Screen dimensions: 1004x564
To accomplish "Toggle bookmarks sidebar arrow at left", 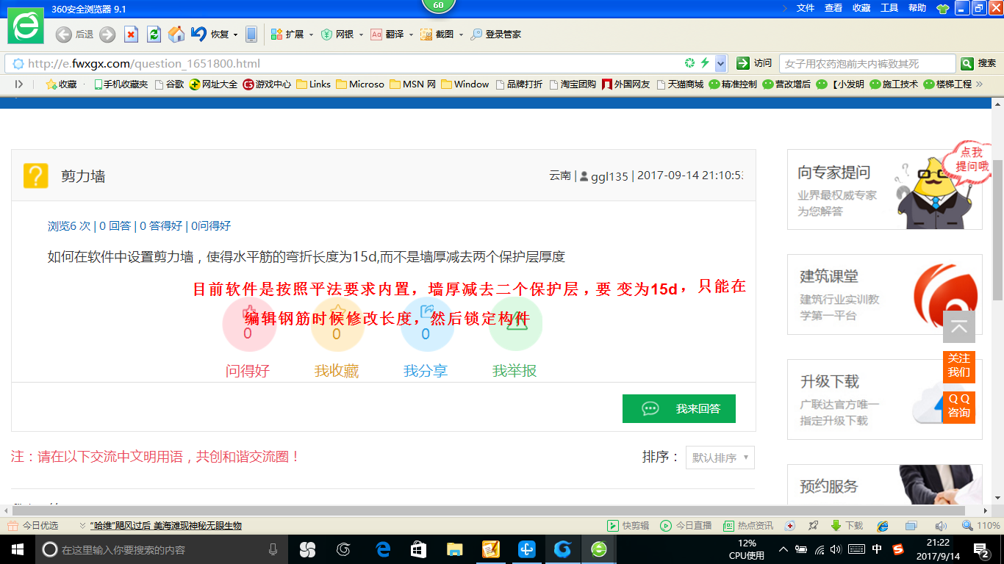I will click(x=19, y=84).
